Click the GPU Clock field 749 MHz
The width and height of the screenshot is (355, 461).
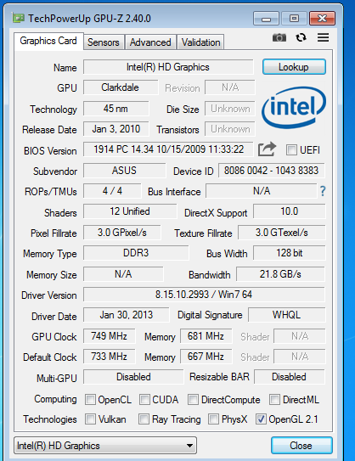(x=109, y=335)
